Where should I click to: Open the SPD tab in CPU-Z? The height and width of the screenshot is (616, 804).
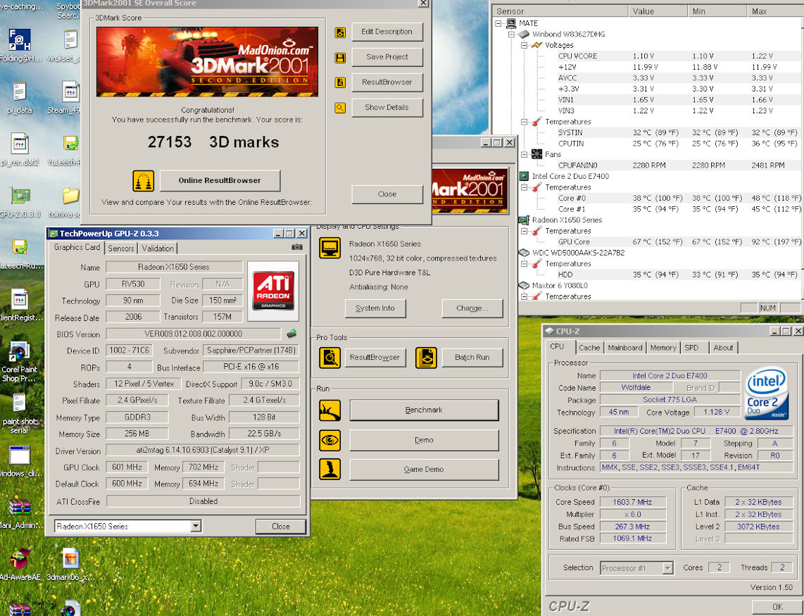pos(691,348)
